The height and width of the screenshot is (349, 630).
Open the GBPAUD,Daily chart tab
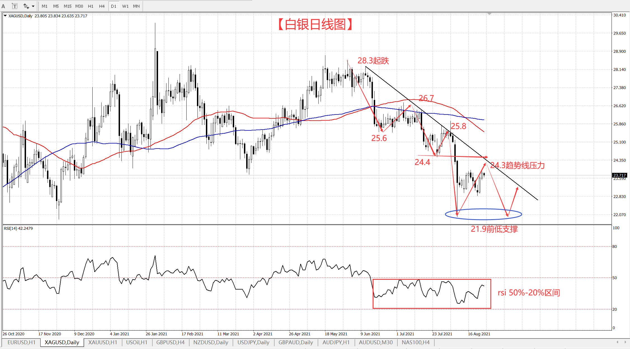[296, 342]
